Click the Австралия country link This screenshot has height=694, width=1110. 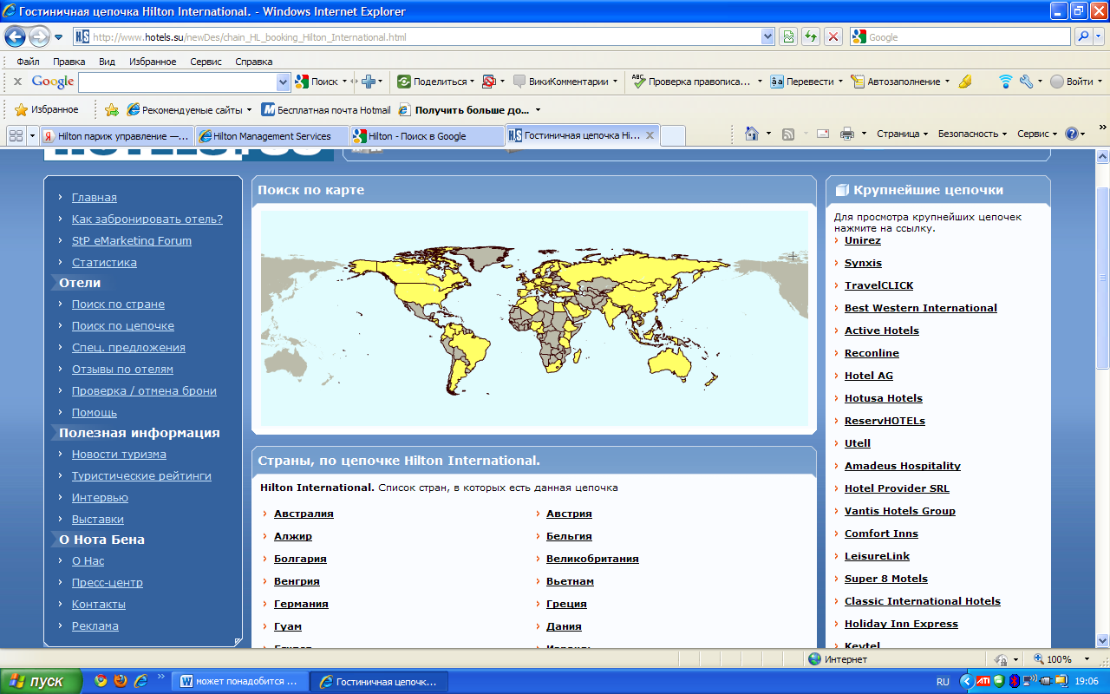304,514
